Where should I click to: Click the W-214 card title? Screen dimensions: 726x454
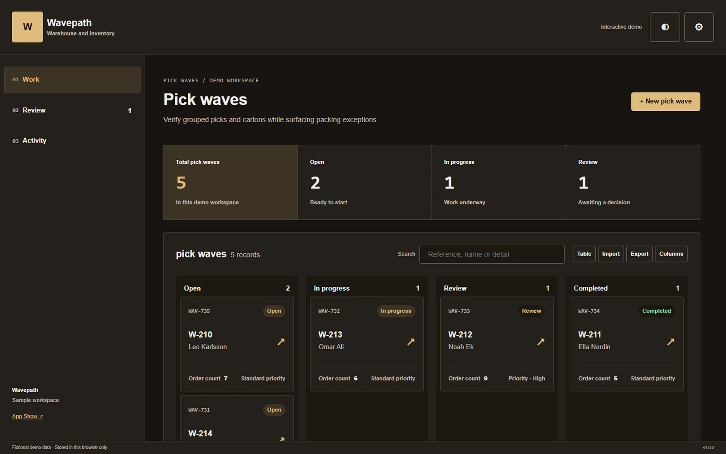(x=200, y=434)
